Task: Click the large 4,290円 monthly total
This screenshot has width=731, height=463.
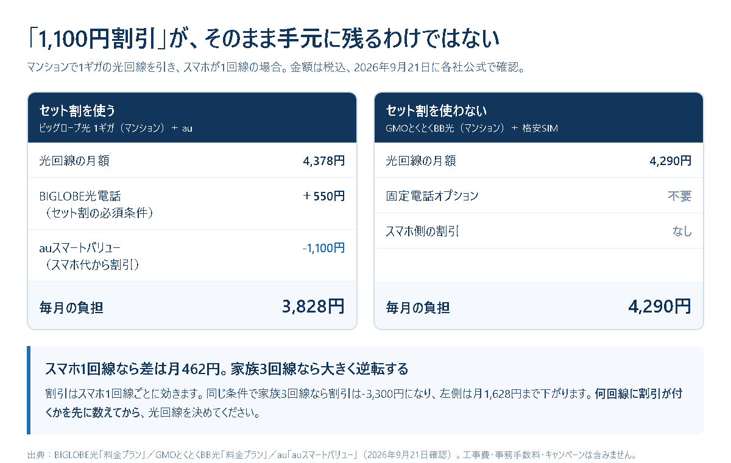Action: pos(660,306)
